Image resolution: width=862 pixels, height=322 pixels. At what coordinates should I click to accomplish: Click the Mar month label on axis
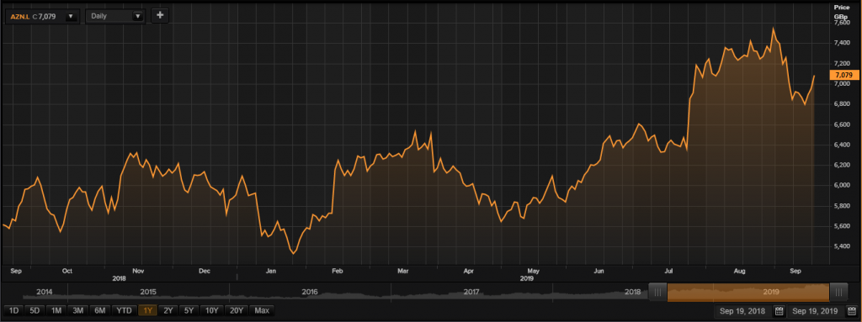[x=403, y=271]
